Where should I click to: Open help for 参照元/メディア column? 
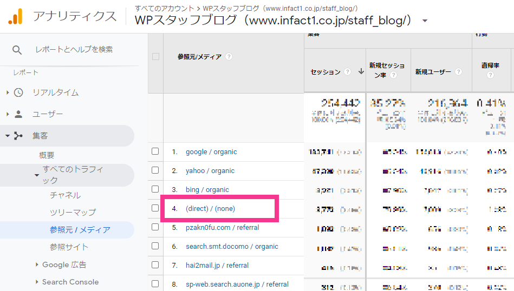[x=229, y=57]
